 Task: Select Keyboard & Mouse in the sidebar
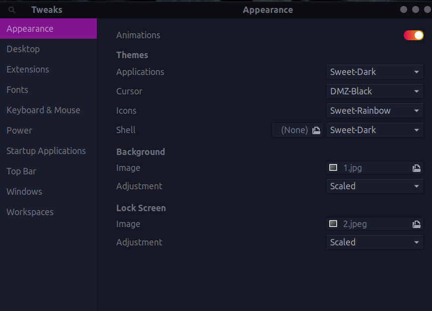[44, 110]
